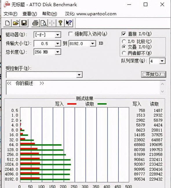
Task: Click the red write bar for 512.0
Action: coord(30,158)
